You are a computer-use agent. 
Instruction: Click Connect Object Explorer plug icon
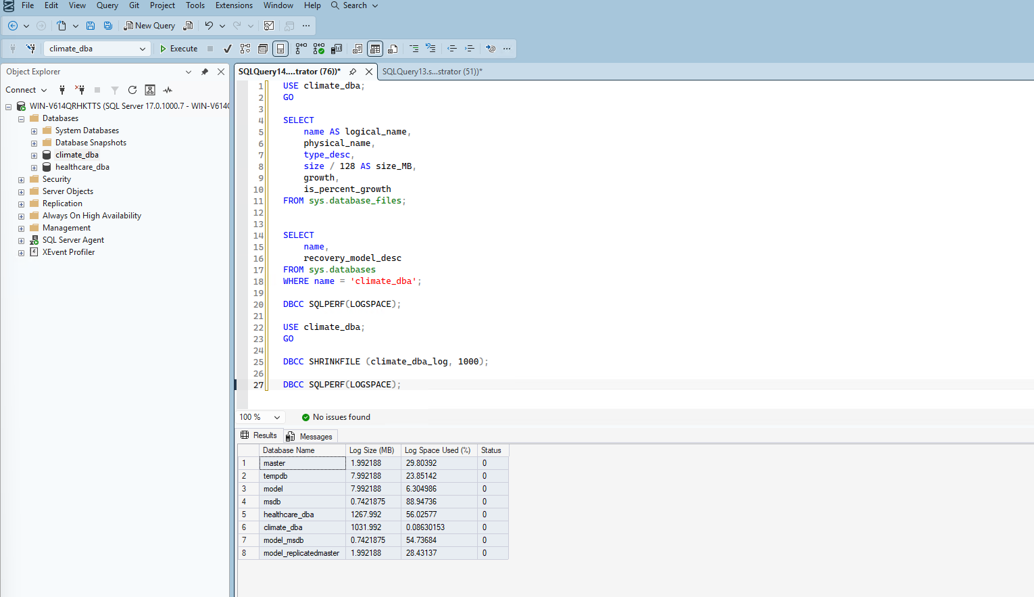(62, 90)
